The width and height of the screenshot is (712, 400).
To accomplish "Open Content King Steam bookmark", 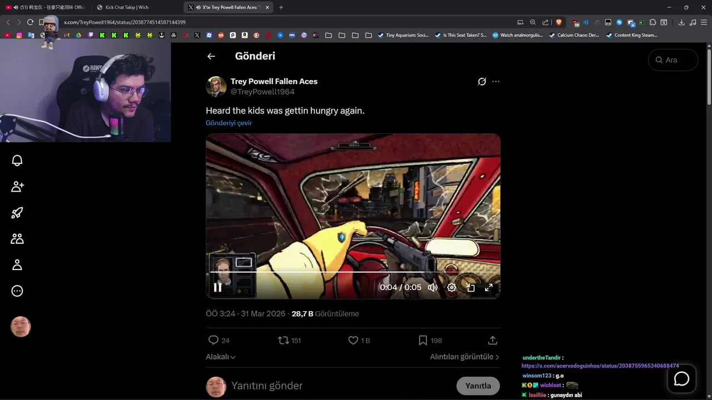I will [x=631, y=35].
